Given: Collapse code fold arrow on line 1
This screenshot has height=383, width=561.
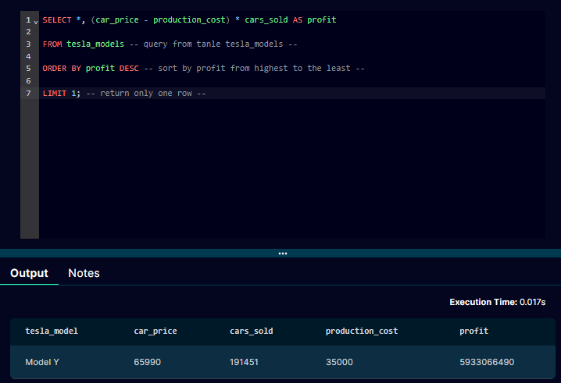Looking at the screenshot, I should pos(36,22).
